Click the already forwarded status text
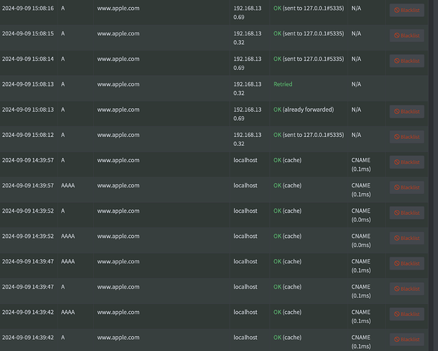438x351 pixels. (303, 110)
